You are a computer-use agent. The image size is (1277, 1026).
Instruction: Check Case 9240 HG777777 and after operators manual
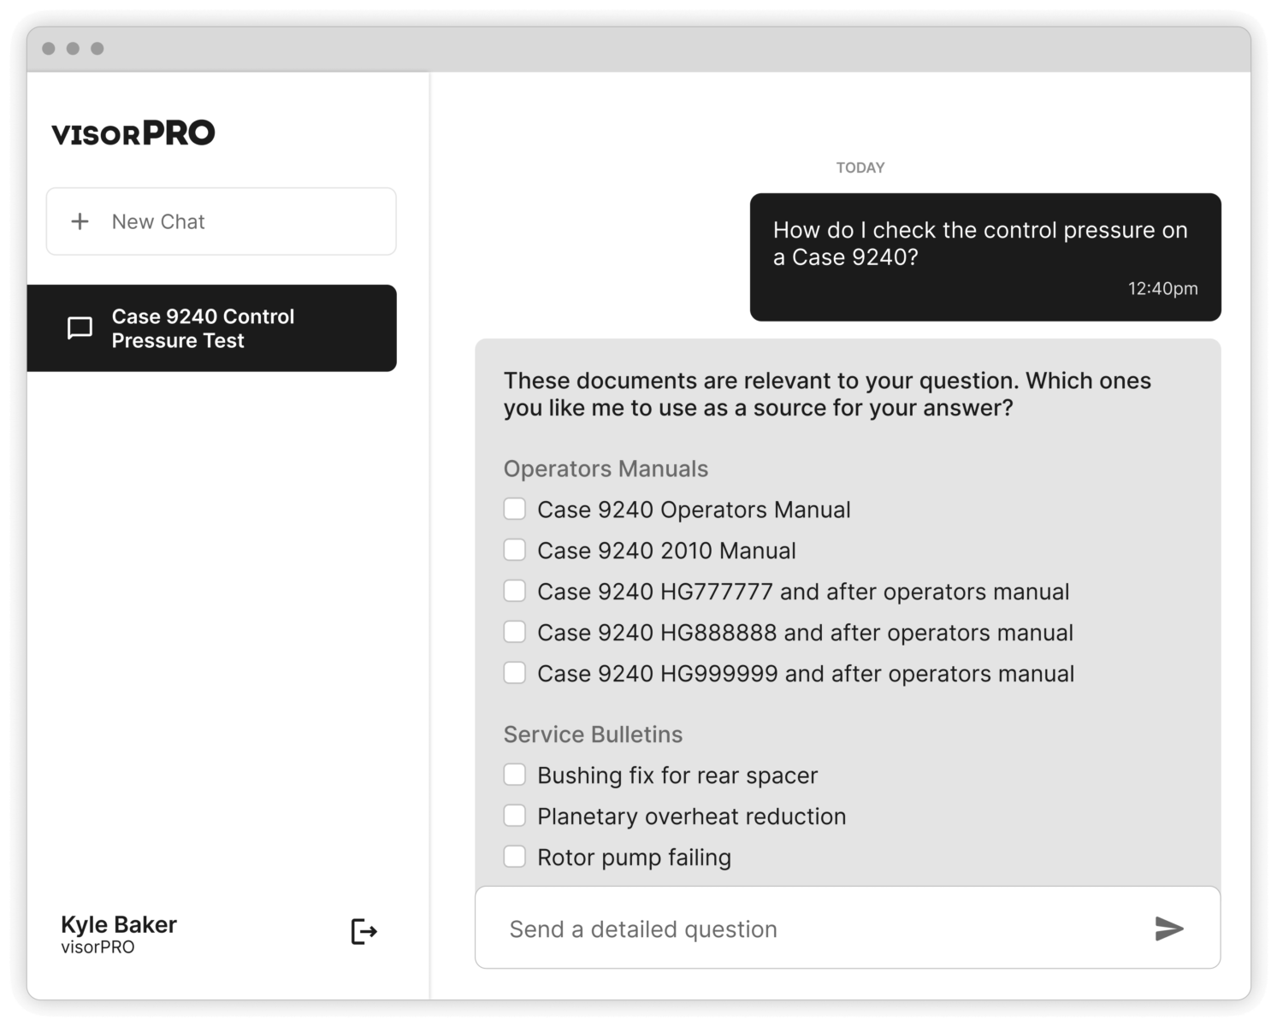[x=515, y=590]
